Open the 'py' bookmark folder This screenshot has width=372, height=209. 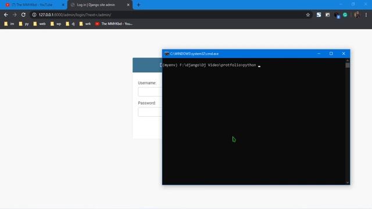point(24,24)
